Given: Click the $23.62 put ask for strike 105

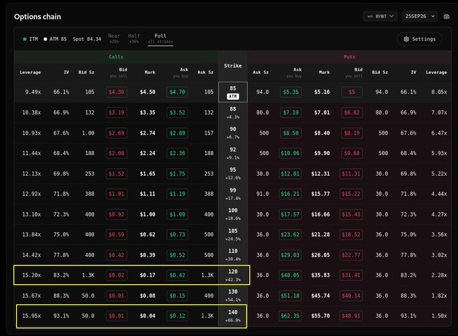Looking at the screenshot, I should click(x=290, y=234).
